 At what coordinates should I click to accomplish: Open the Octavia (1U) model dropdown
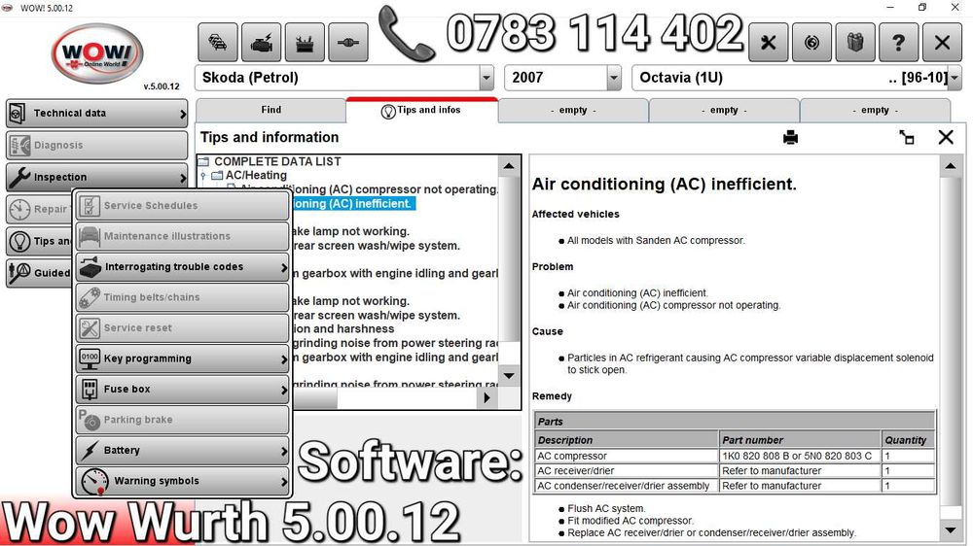tap(955, 78)
